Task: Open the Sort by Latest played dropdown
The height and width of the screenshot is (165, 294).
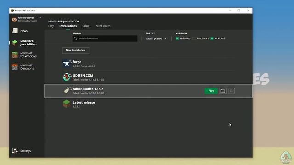Action: point(156,38)
